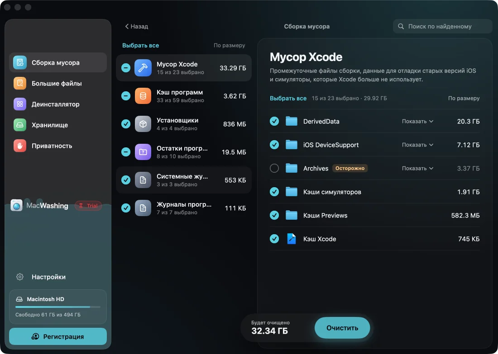Image resolution: width=498 pixels, height=354 pixels.
Task: Click the Кэши Previews folder icon
Action: click(x=291, y=215)
